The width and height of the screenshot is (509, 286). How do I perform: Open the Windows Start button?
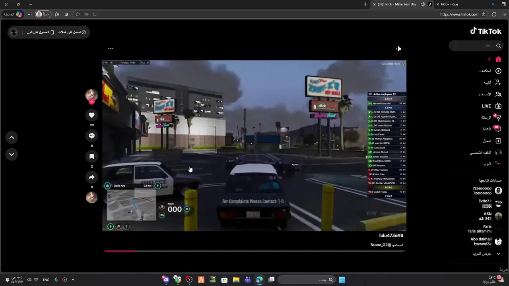coord(342,280)
